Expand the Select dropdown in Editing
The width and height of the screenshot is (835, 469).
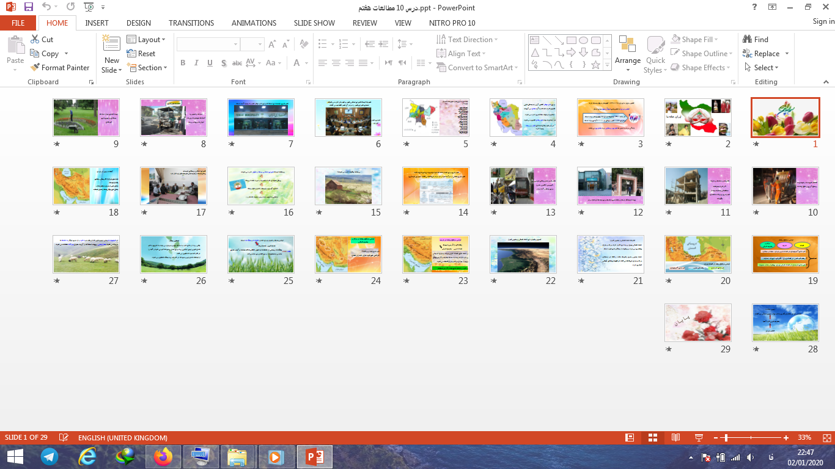click(x=762, y=68)
